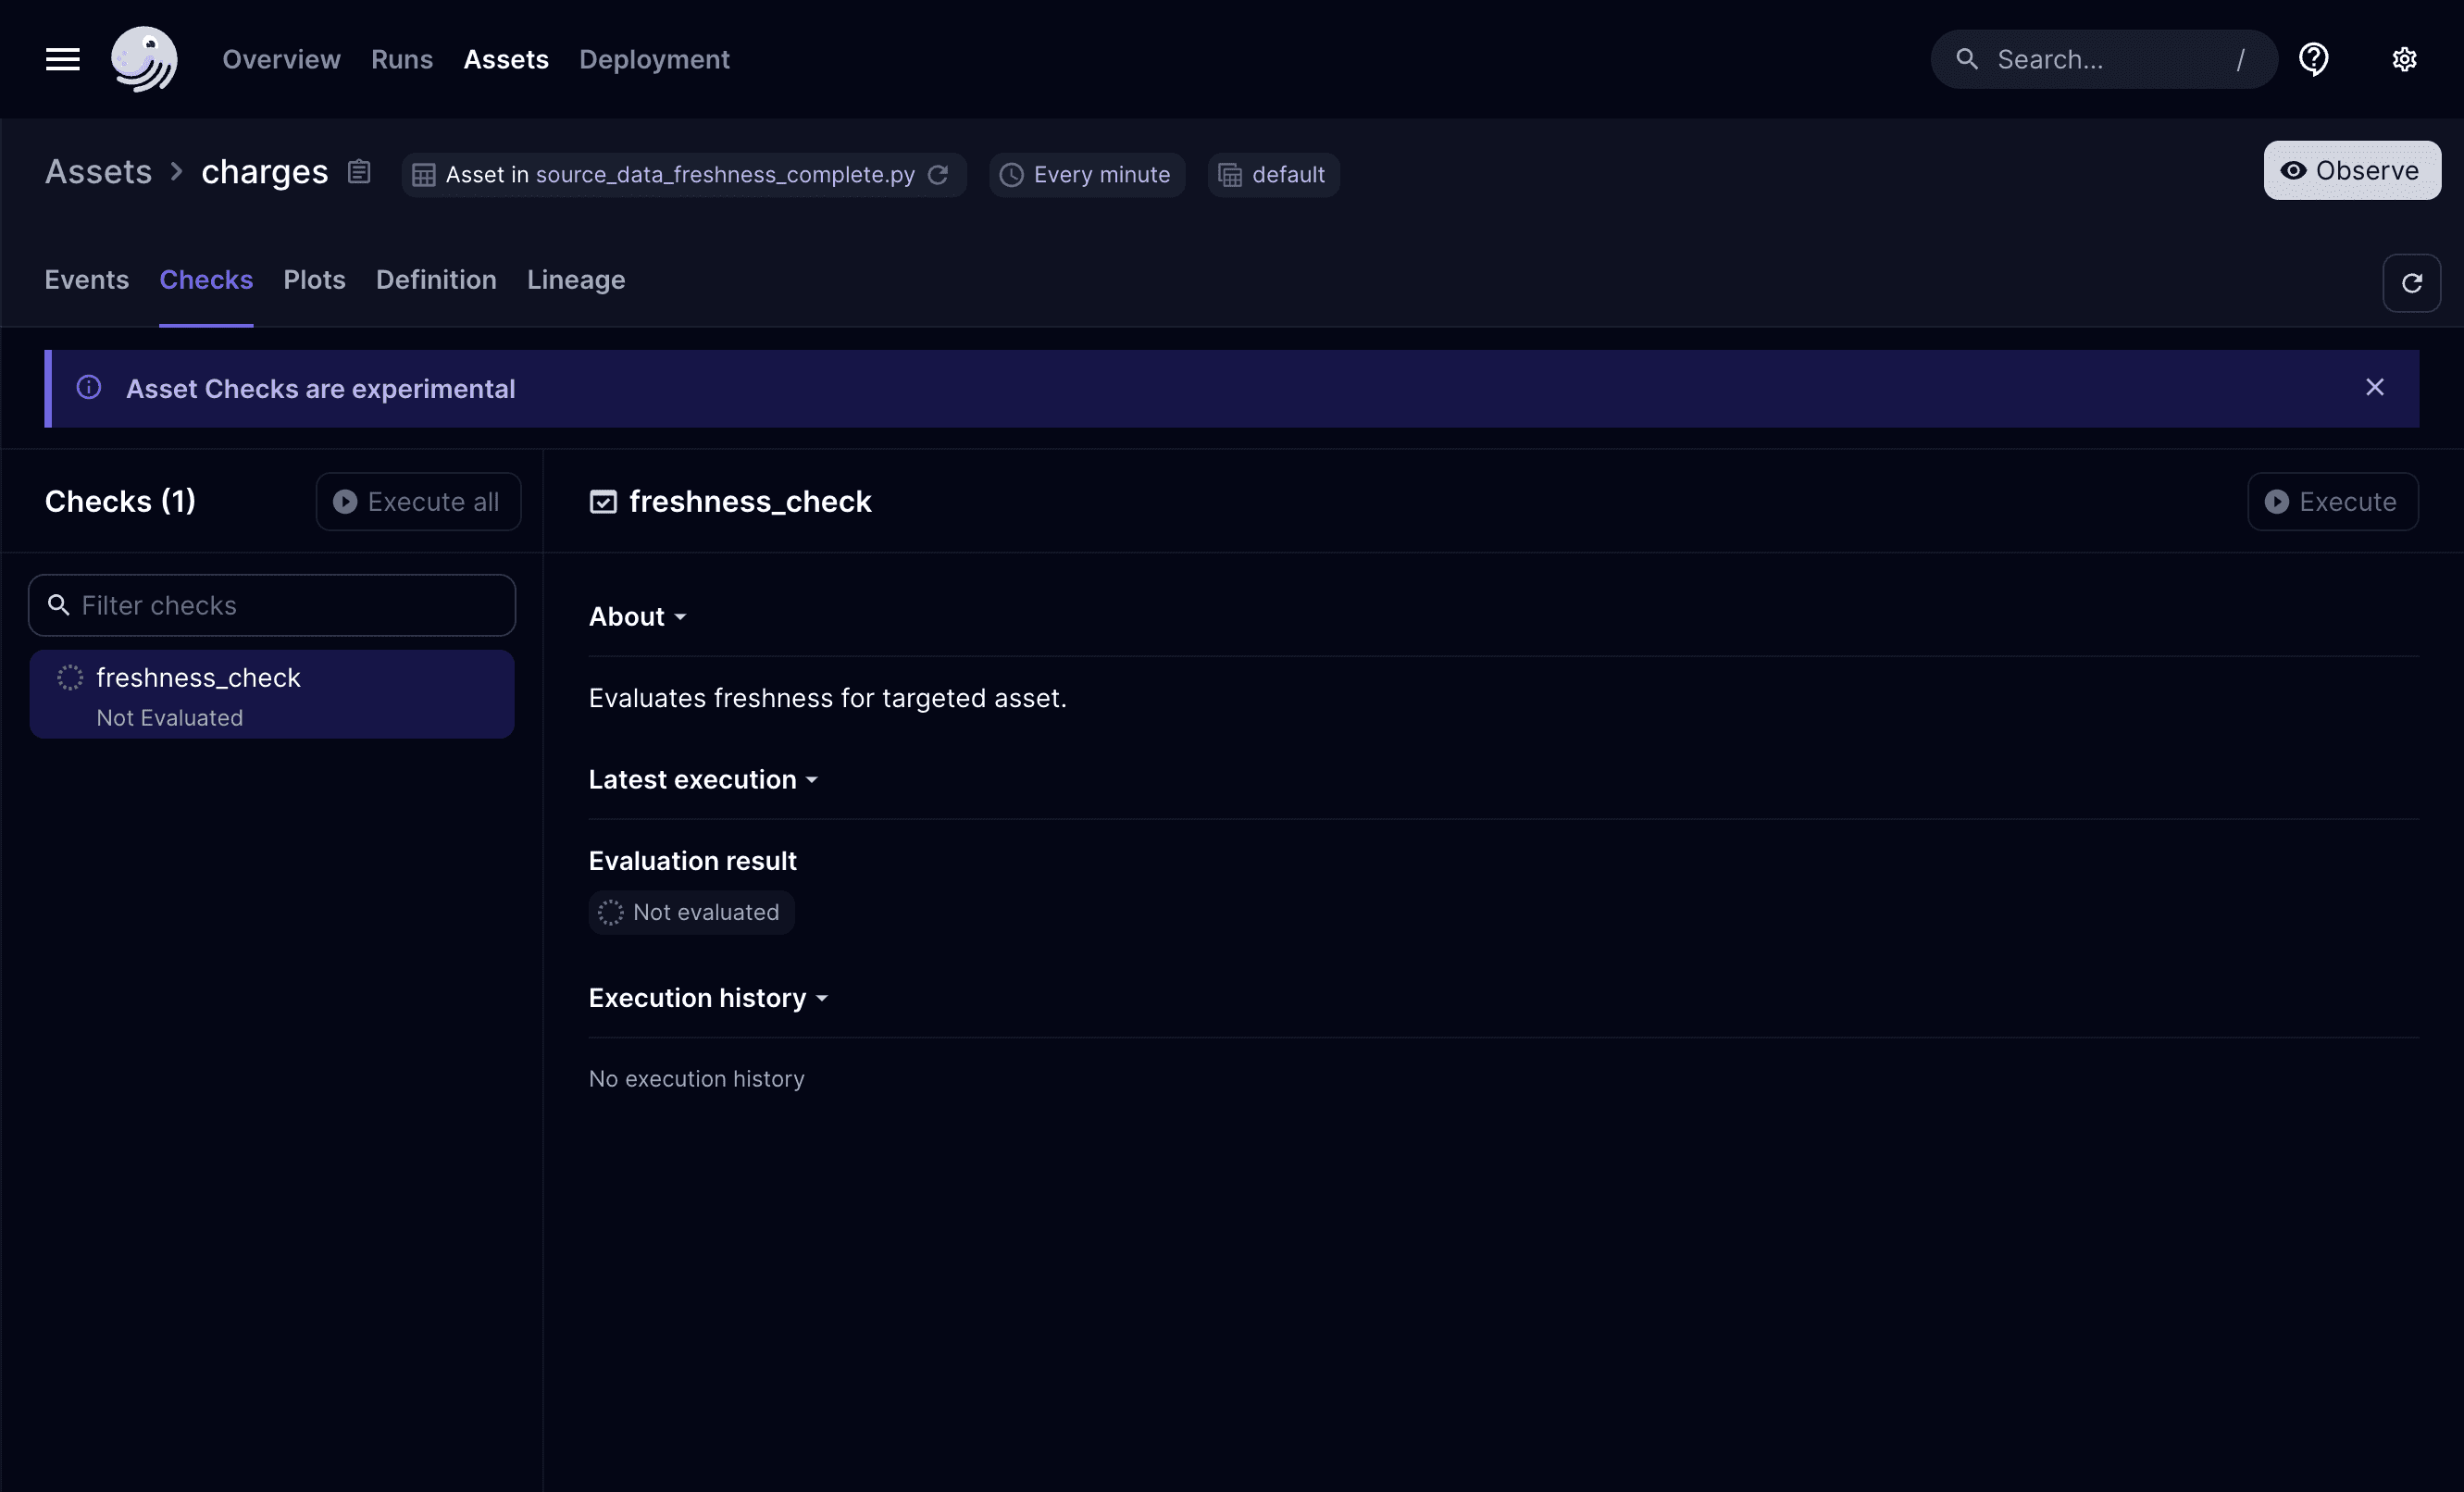This screenshot has height=1492, width=2464.
Task: Open the user settings gear icon
Action: pyautogui.click(x=2405, y=59)
